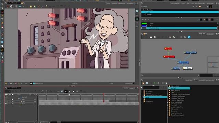Select Composite node in Node View
Viewport: 219px width, 123px height.
point(183,63)
